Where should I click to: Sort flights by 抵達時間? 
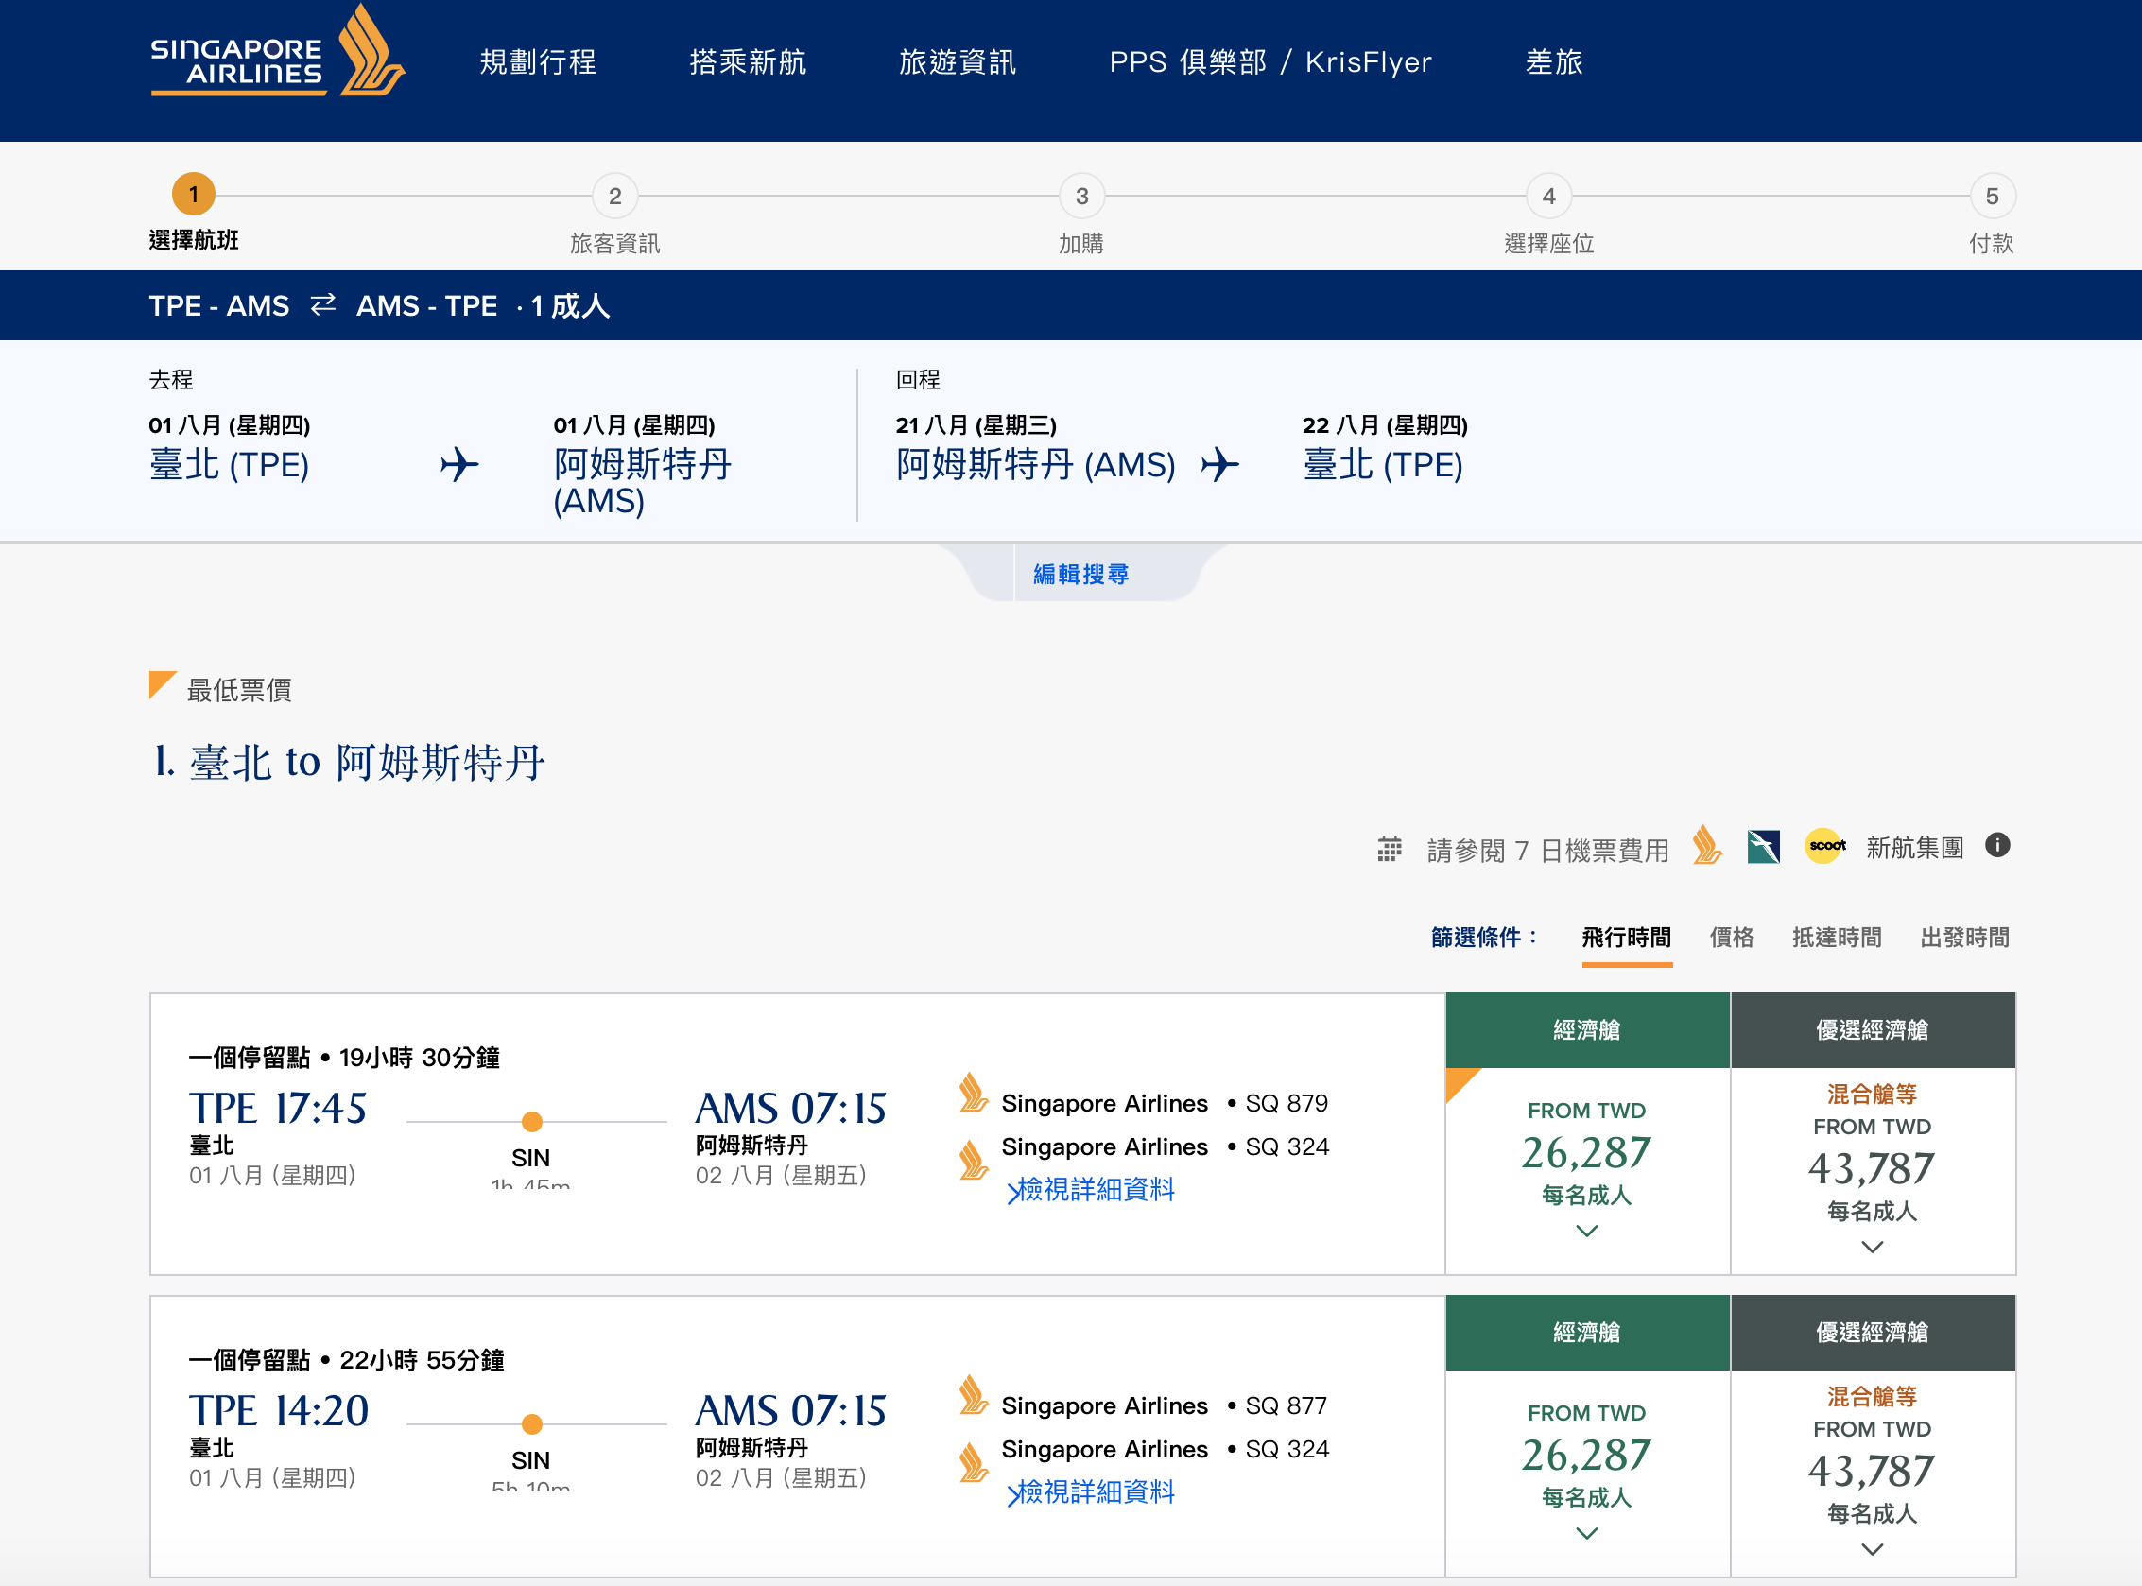[1837, 937]
